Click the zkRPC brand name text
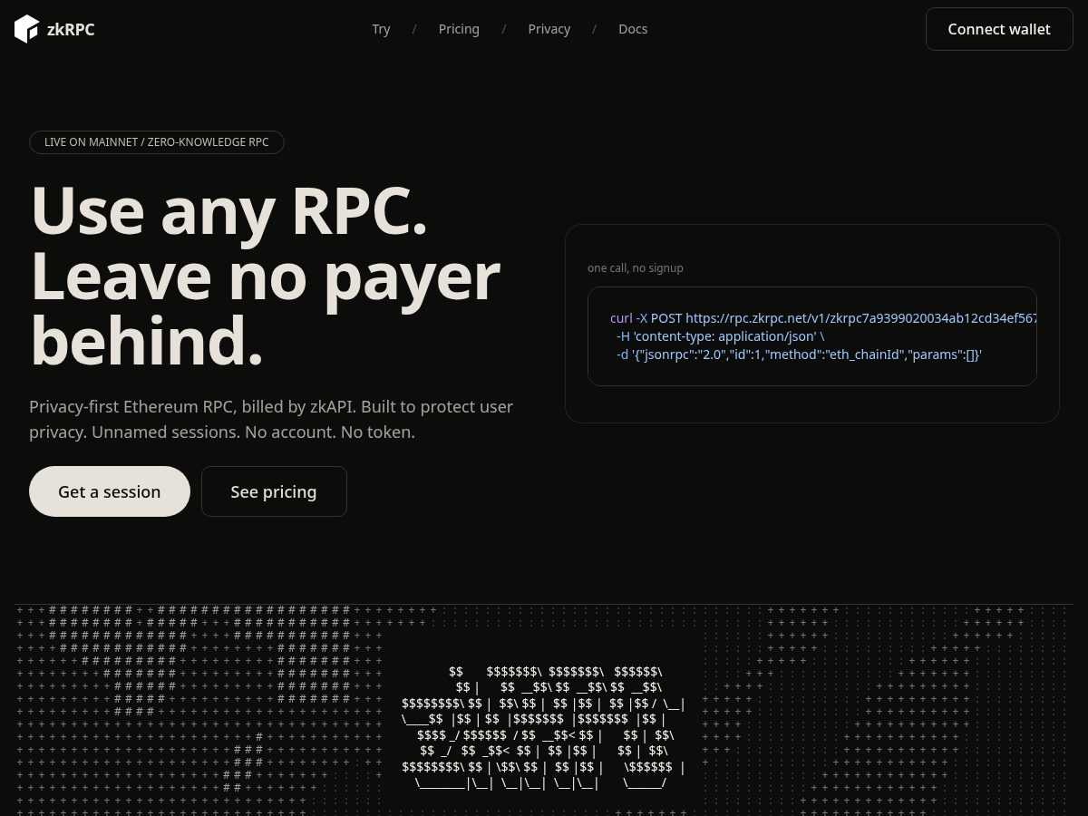This screenshot has width=1088, height=816. (x=71, y=29)
